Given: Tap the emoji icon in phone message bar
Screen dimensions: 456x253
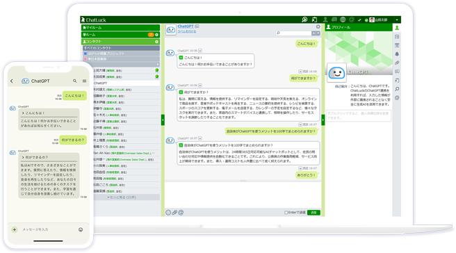Looking at the screenshot, I should point(81,230).
